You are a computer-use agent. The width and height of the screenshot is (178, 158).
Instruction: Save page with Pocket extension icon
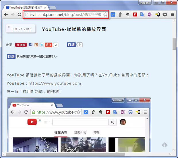tap(165, 15)
